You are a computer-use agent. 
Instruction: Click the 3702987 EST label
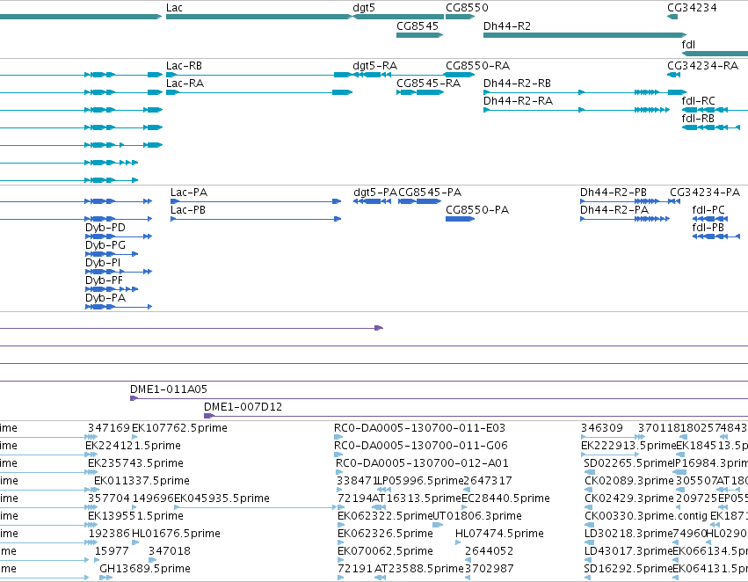pos(490,569)
